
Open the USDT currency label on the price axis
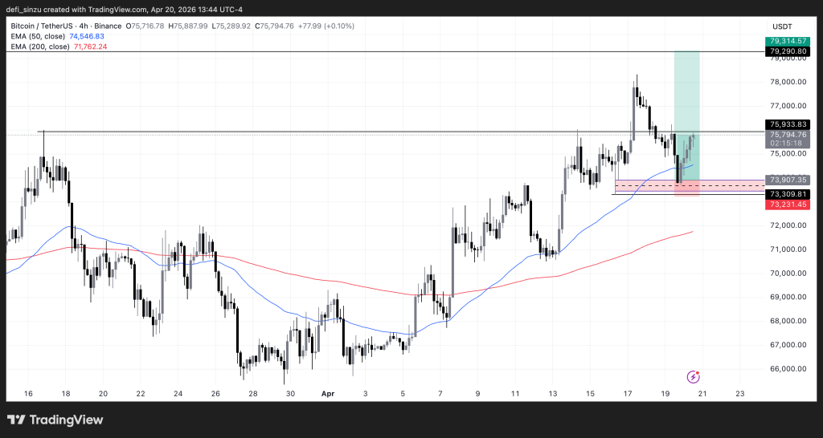pyautogui.click(x=780, y=26)
